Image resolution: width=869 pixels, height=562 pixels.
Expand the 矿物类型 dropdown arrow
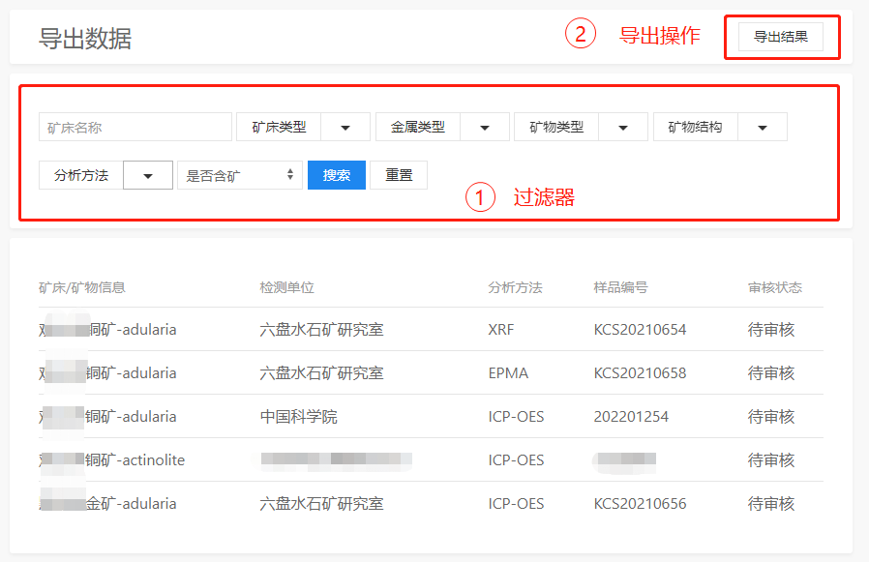[x=623, y=127]
